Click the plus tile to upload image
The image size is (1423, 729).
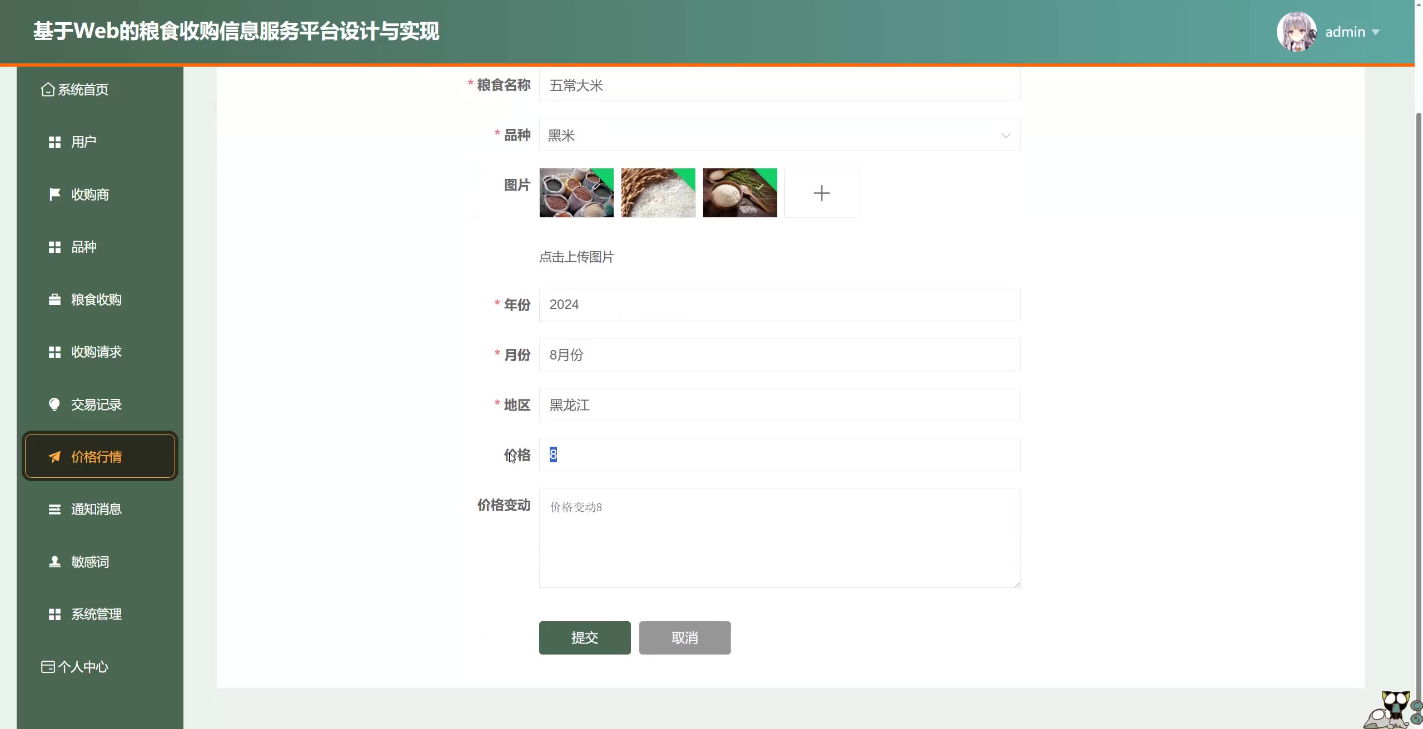(x=821, y=193)
